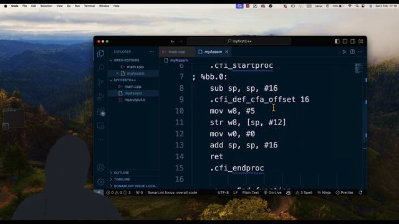Toggle the bottom panel
The height and width of the screenshot is (224, 399).
click(345, 41)
